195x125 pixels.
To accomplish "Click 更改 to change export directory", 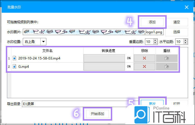I will point(152,103).
